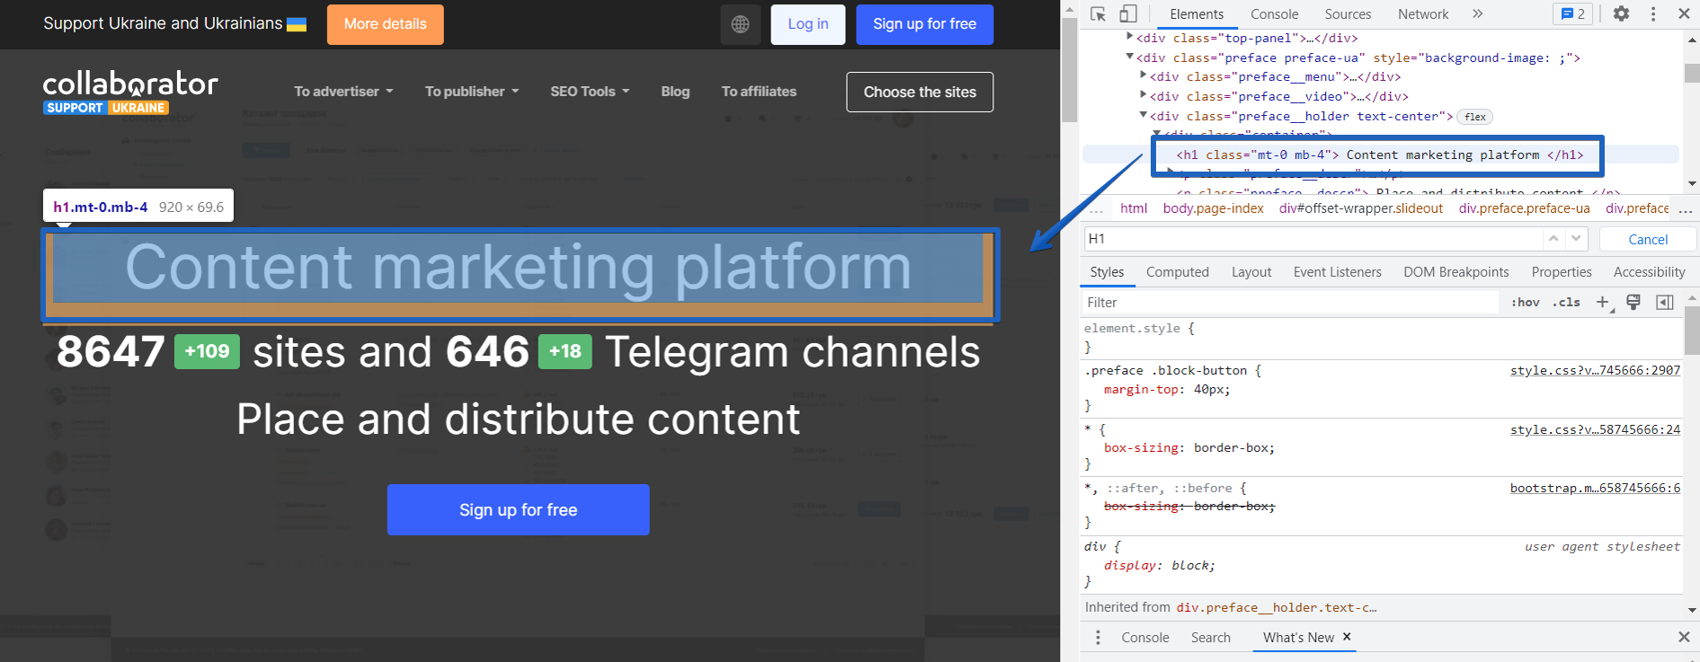Click the language globe icon
The width and height of the screenshot is (1700, 662).
click(x=740, y=24)
